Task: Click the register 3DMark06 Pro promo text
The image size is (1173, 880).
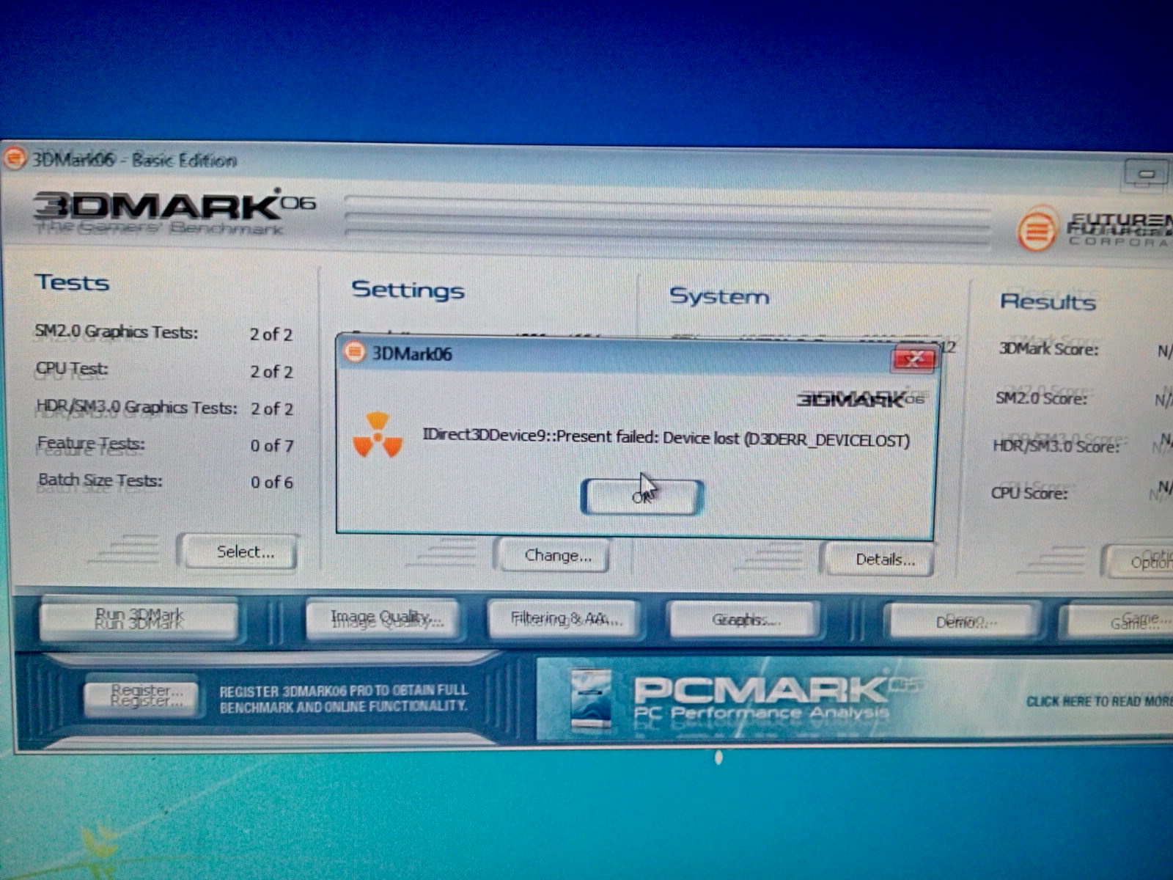Action: click(x=343, y=698)
